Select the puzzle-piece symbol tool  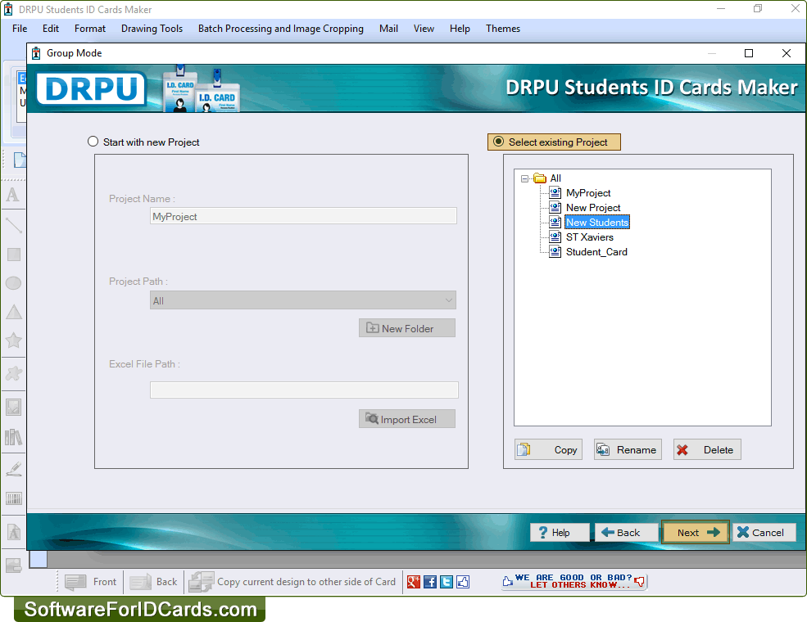pos(13,374)
